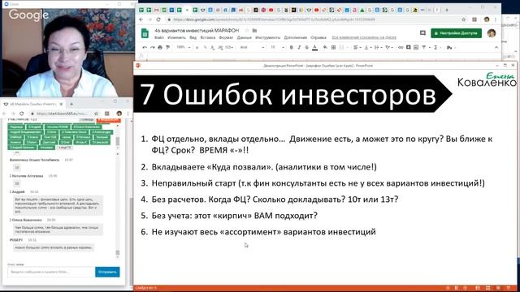520x292 pixels.
Task: Reload the docs.google.com browser page
Action: [x=158, y=19]
